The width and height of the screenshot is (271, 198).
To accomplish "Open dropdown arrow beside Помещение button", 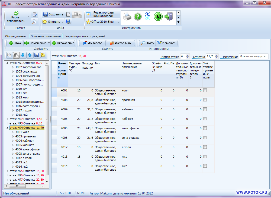I will (x=49, y=43).
